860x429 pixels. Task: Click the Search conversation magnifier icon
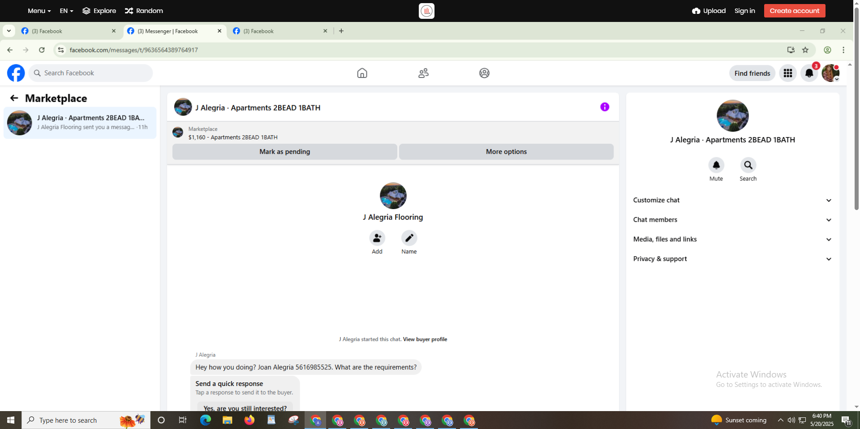click(748, 165)
